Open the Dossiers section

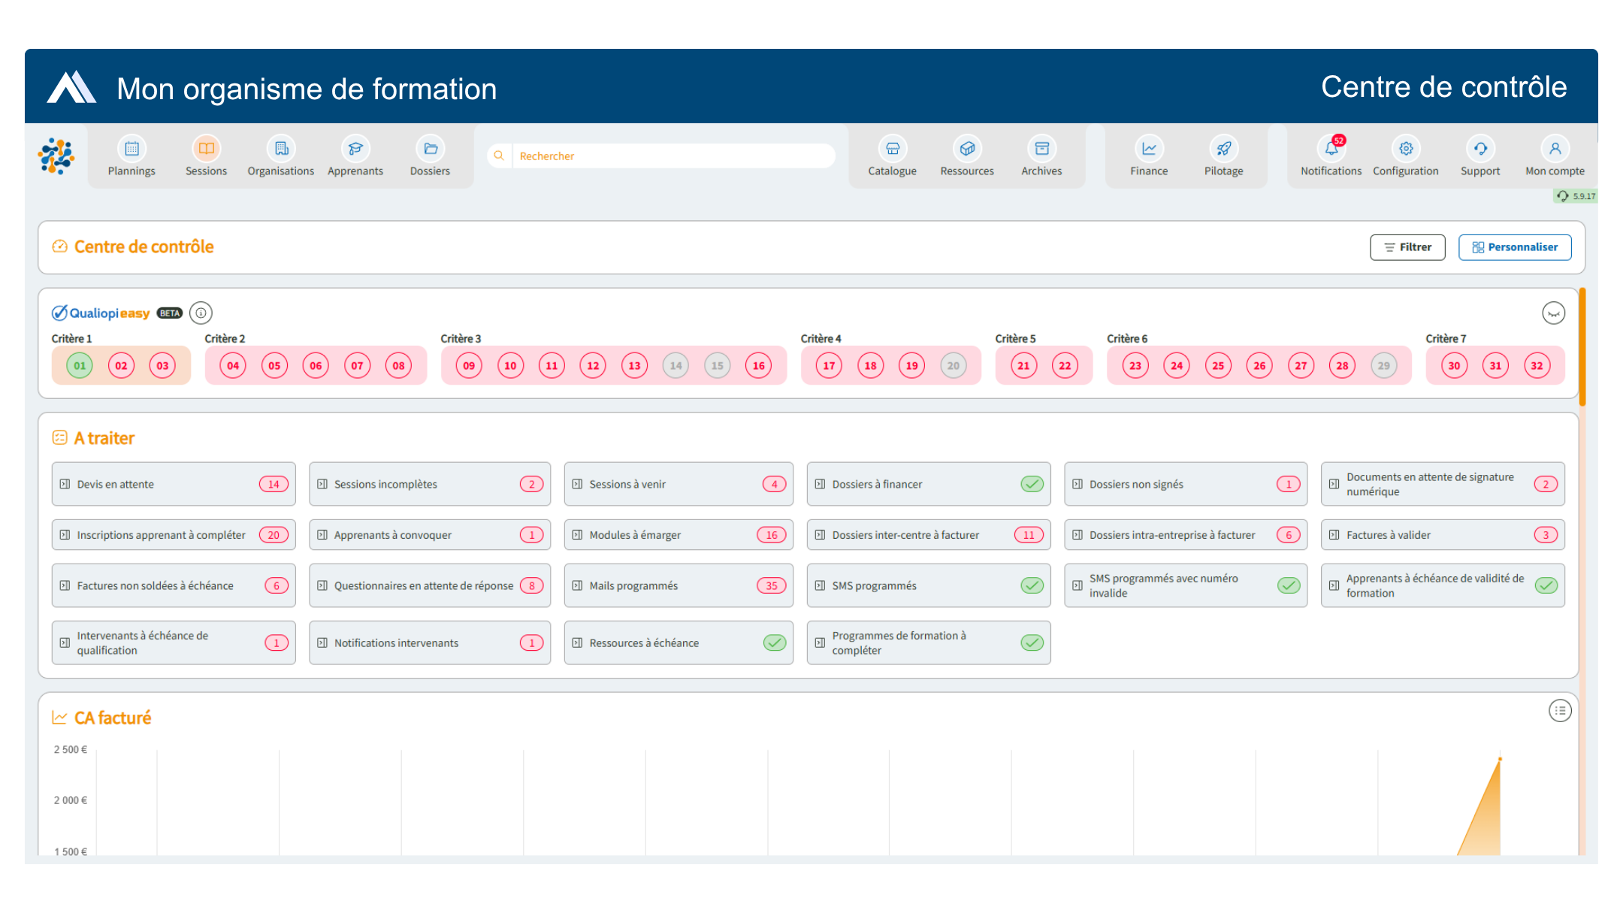tap(430, 156)
